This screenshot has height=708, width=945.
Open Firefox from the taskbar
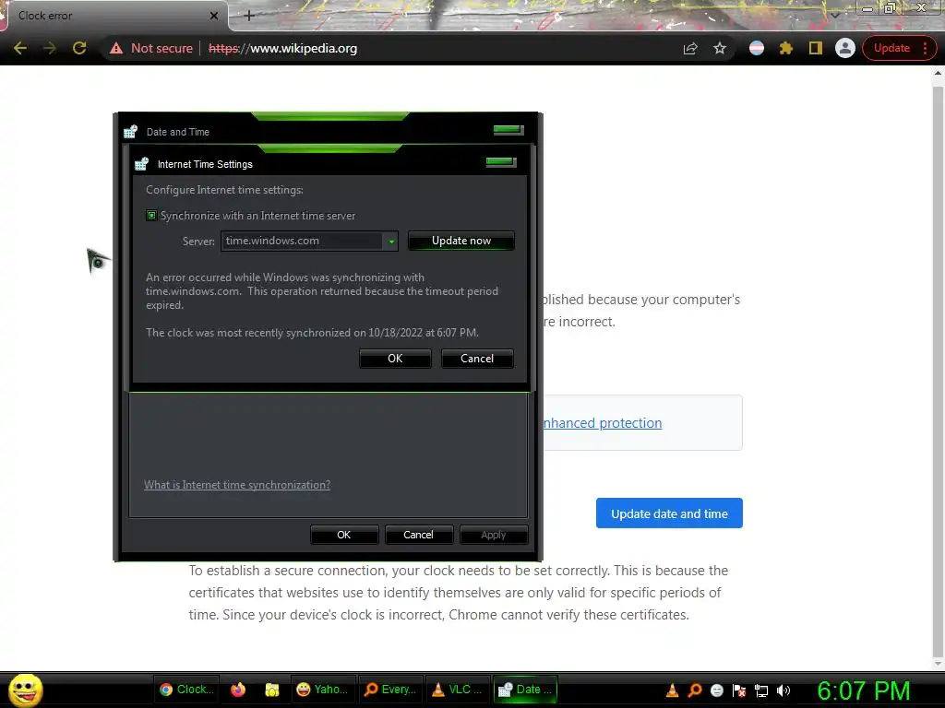(x=238, y=690)
